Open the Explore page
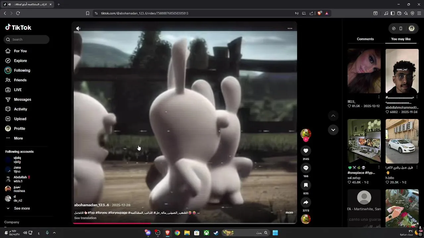This screenshot has width=424, height=238. (x=16, y=60)
